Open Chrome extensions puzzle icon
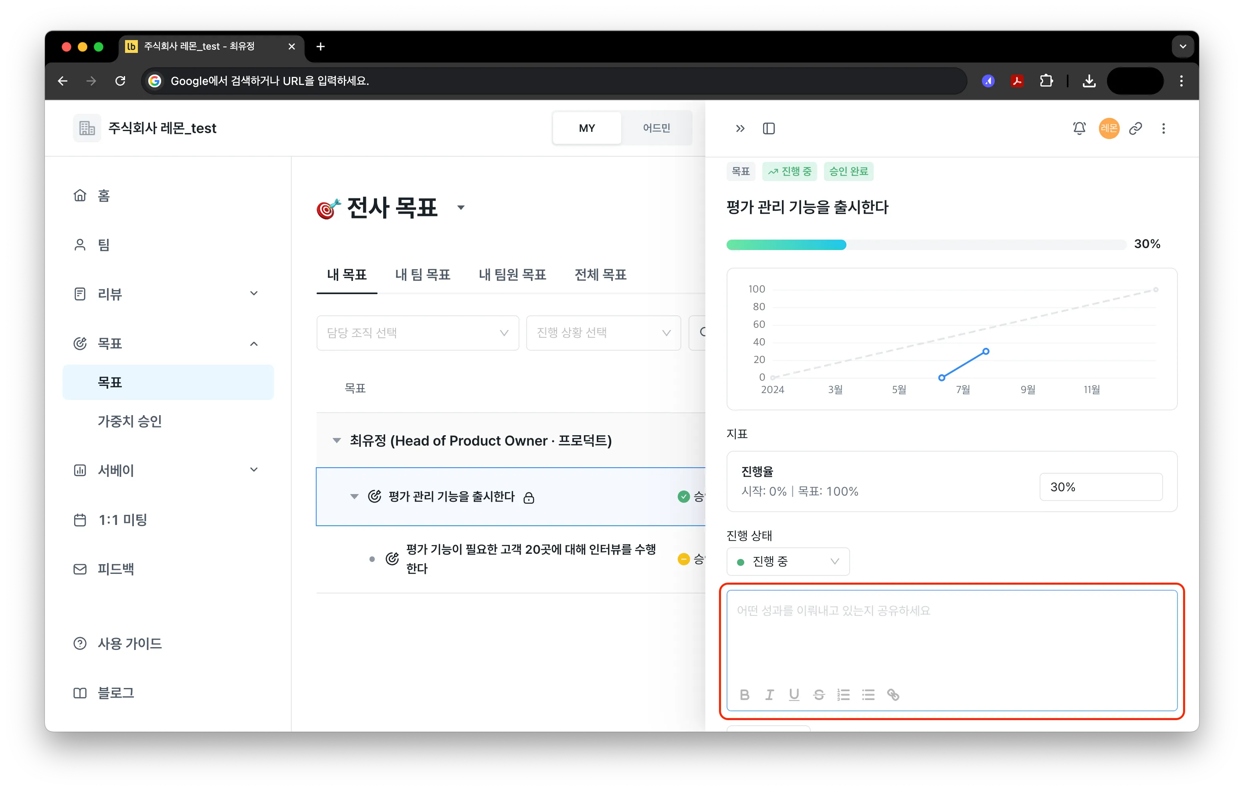 coord(1047,81)
